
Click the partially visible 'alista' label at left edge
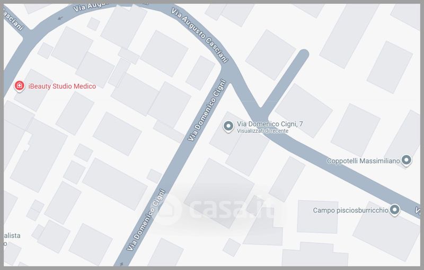pos(12,236)
